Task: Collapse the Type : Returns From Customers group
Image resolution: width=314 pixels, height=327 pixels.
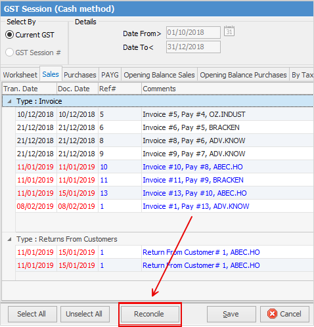Action: [x=9, y=239]
